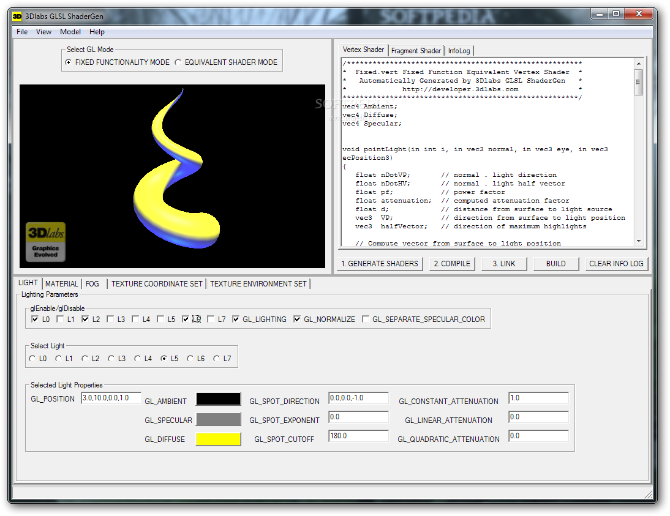Open the TEXTURE ENVIRONMENT SET tab
This screenshot has height=516, width=670.
pyautogui.click(x=258, y=283)
